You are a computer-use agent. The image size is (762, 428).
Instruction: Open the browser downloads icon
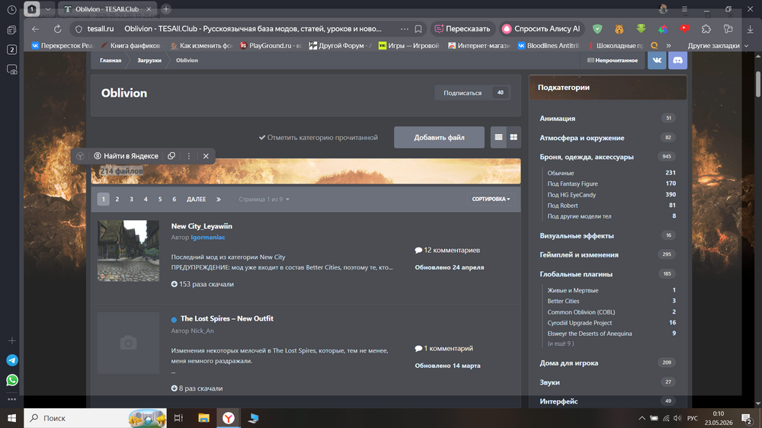[x=750, y=29]
